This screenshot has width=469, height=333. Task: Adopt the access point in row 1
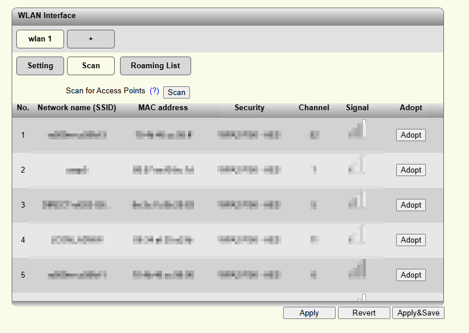click(x=411, y=135)
